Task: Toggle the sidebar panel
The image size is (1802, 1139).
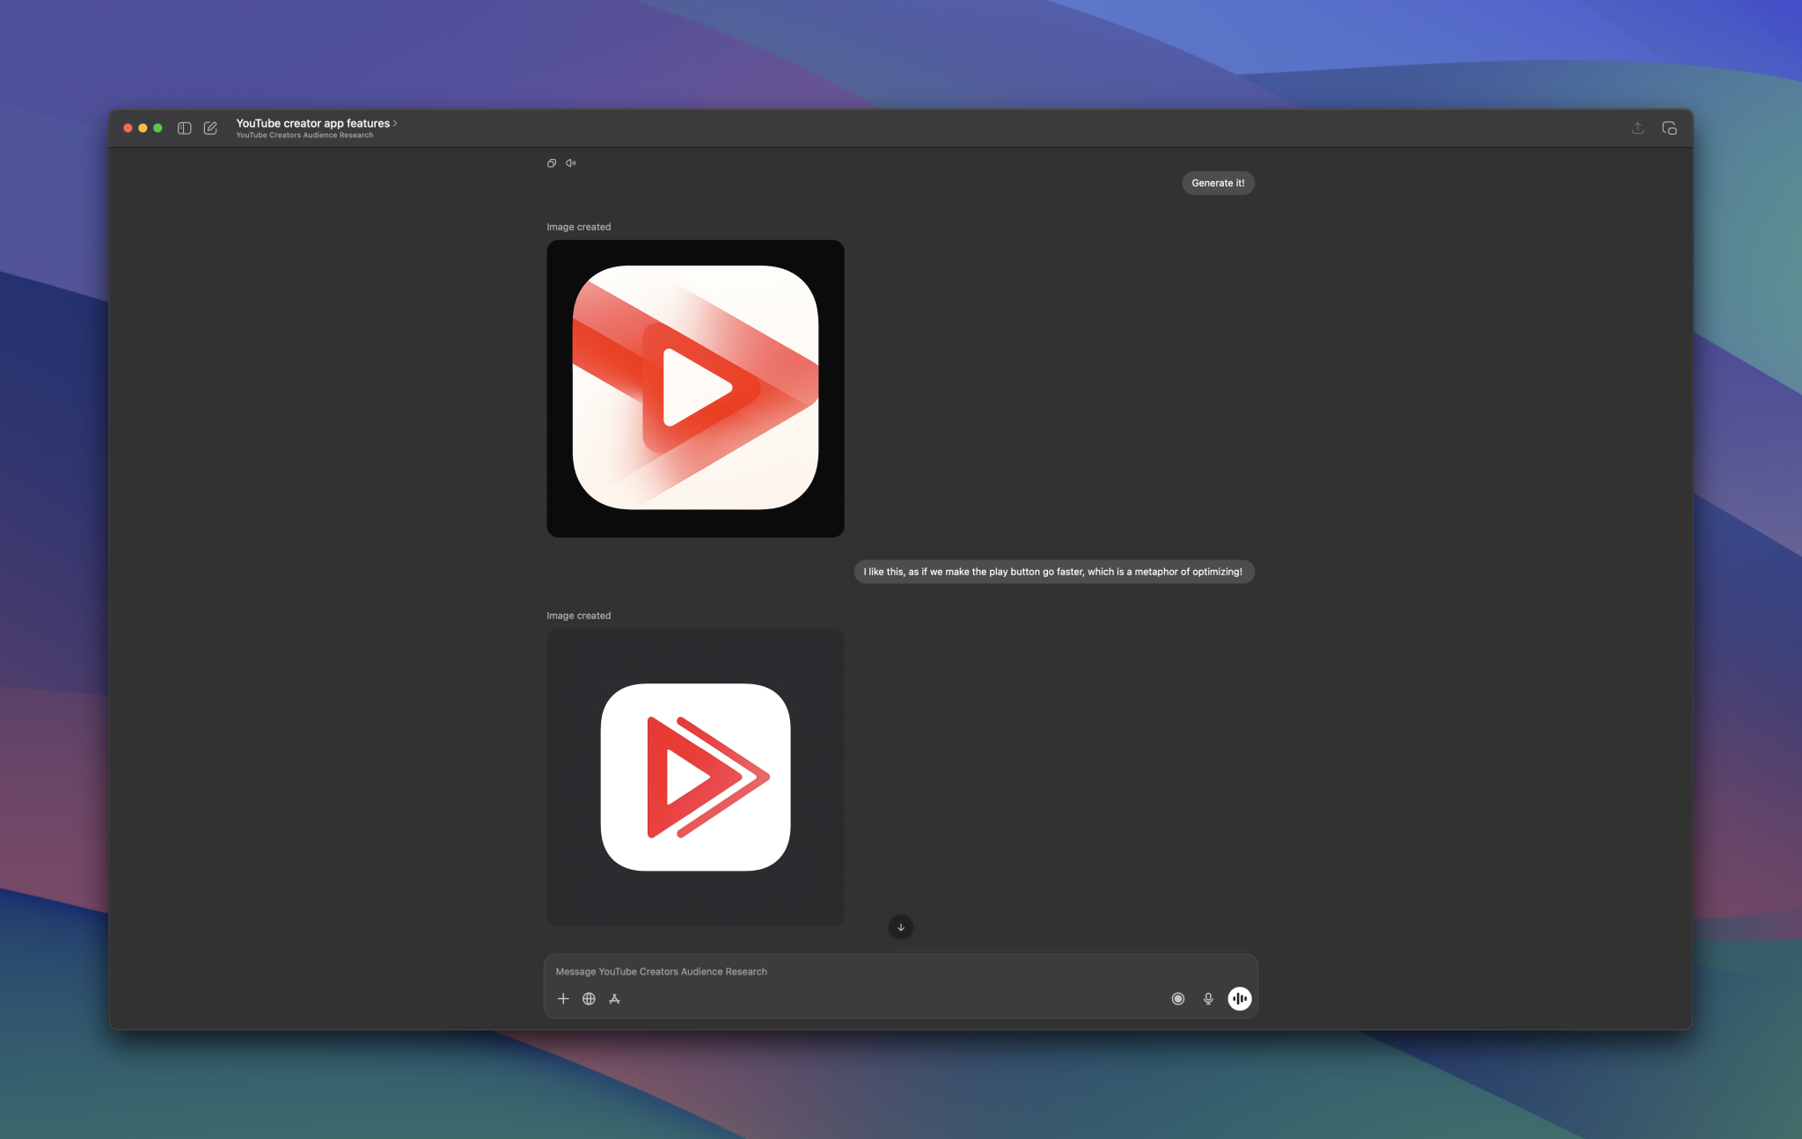Action: [x=184, y=128]
